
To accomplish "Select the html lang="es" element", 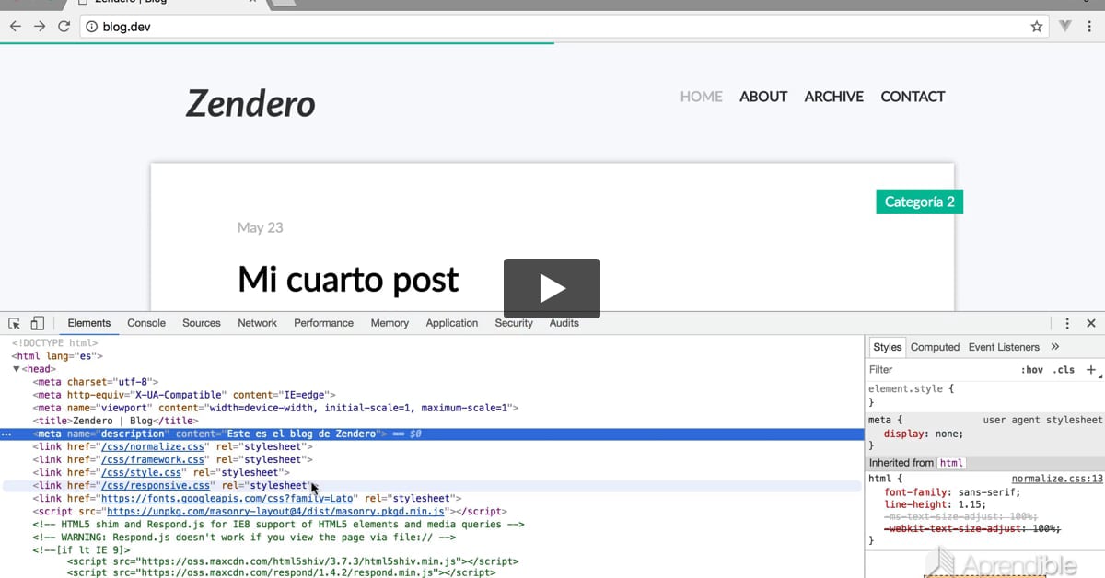I will coord(57,356).
